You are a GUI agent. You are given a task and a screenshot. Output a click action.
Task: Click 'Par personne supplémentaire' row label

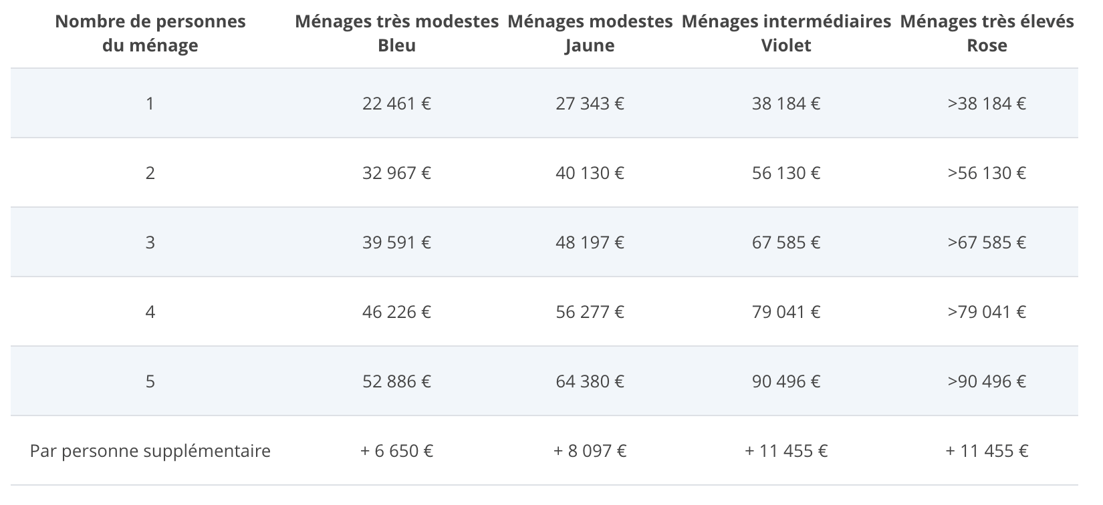click(x=150, y=451)
